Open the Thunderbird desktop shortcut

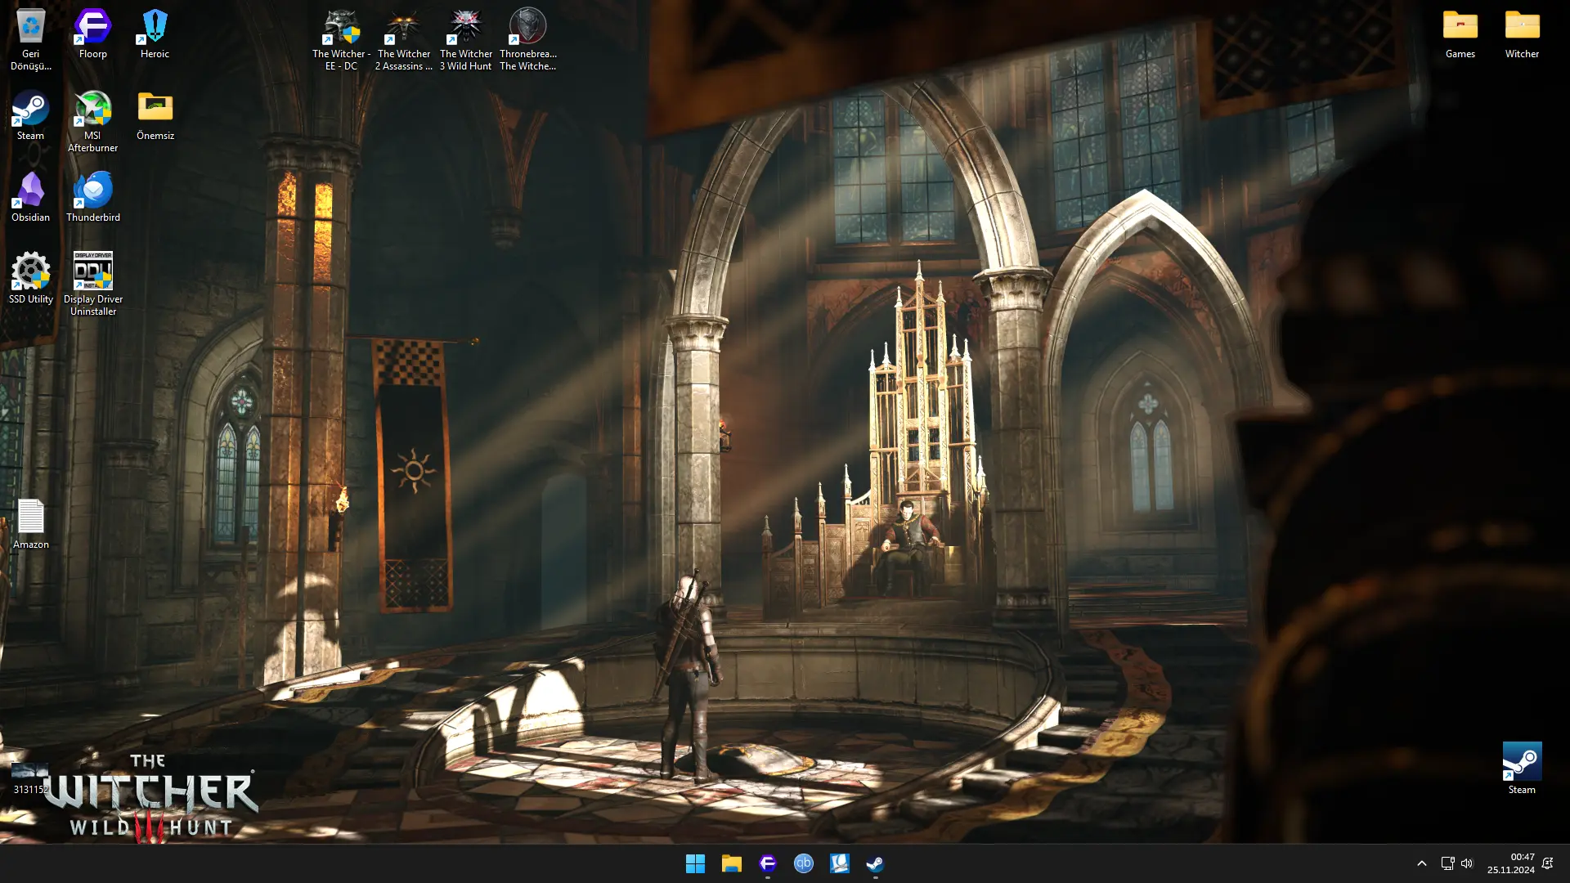92,197
